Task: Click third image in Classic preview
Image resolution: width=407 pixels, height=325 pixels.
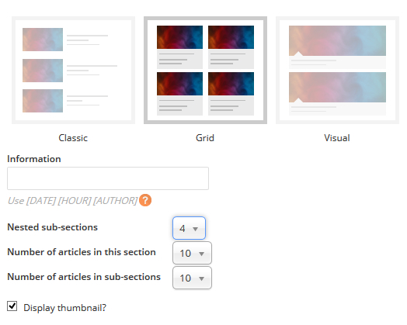Action: pyautogui.click(x=43, y=101)
